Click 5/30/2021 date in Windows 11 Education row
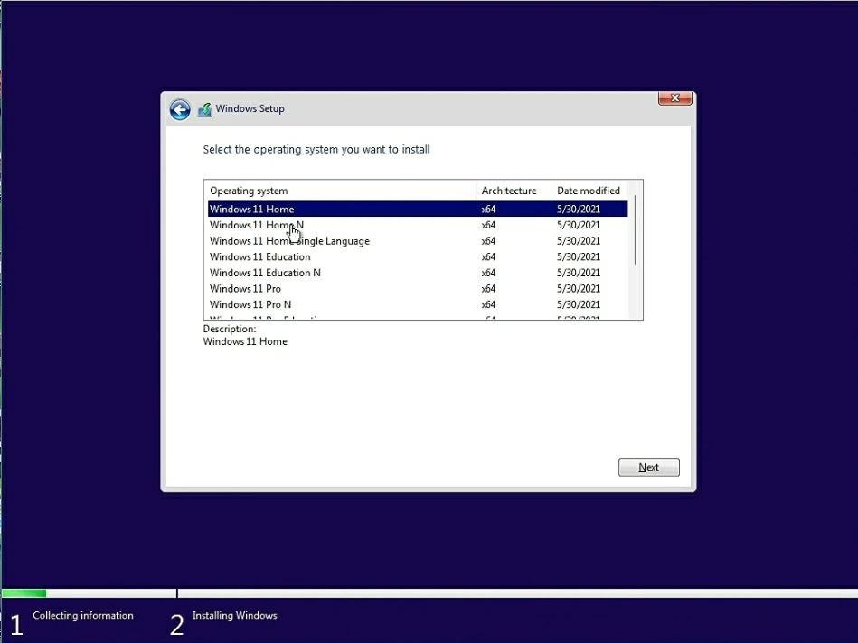The height and width of the screenshot is (643, 858). [x=579, y=256]
